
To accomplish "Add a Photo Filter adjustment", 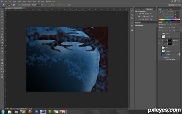I will 147,16.
